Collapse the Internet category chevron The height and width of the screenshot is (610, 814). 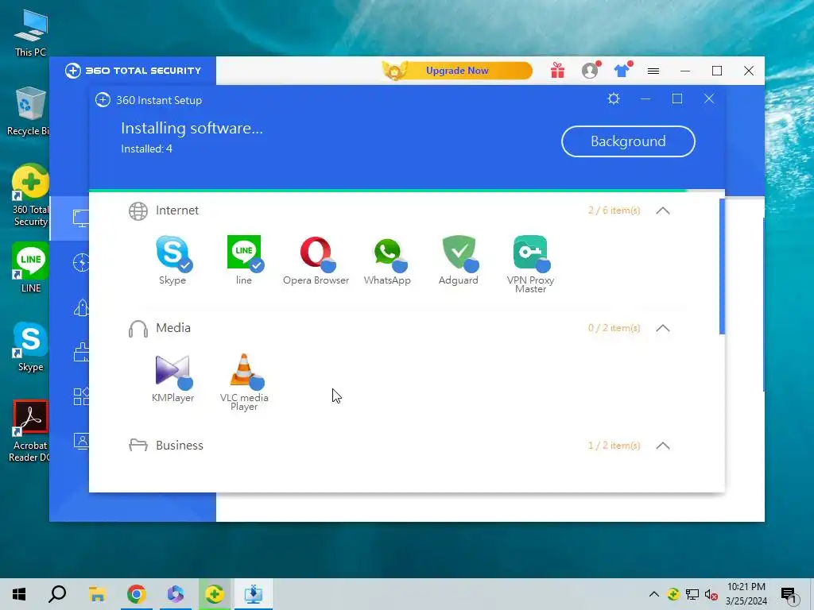pyautogui.click(x=663, y=210)
